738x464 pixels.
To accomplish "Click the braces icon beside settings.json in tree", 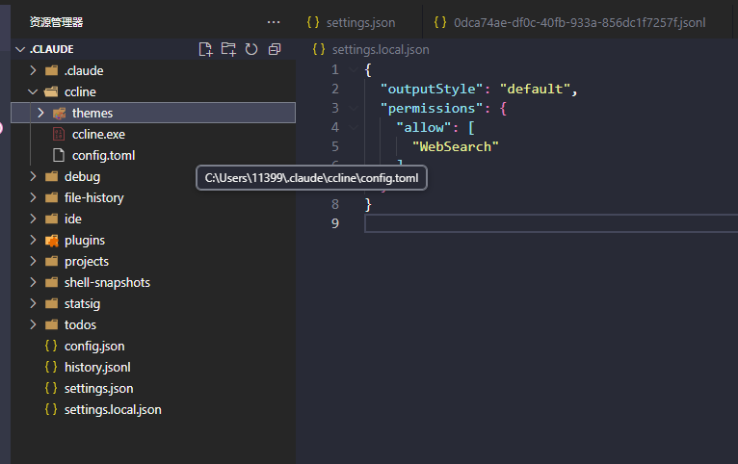I will tap(51, 388).
